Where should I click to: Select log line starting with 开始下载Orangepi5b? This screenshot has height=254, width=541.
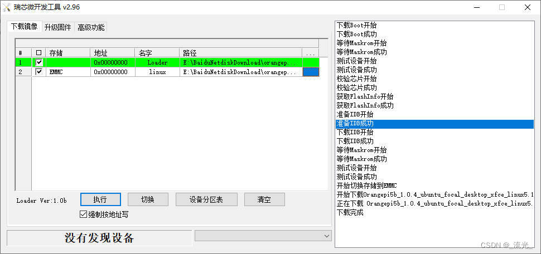(x=434, y=195)
